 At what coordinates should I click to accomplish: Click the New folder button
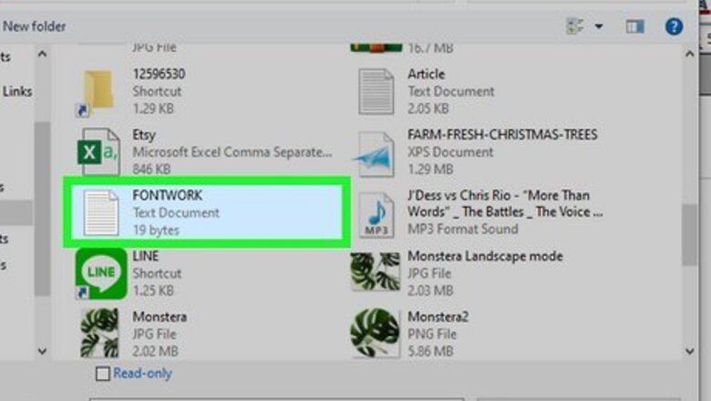(35, 26)
